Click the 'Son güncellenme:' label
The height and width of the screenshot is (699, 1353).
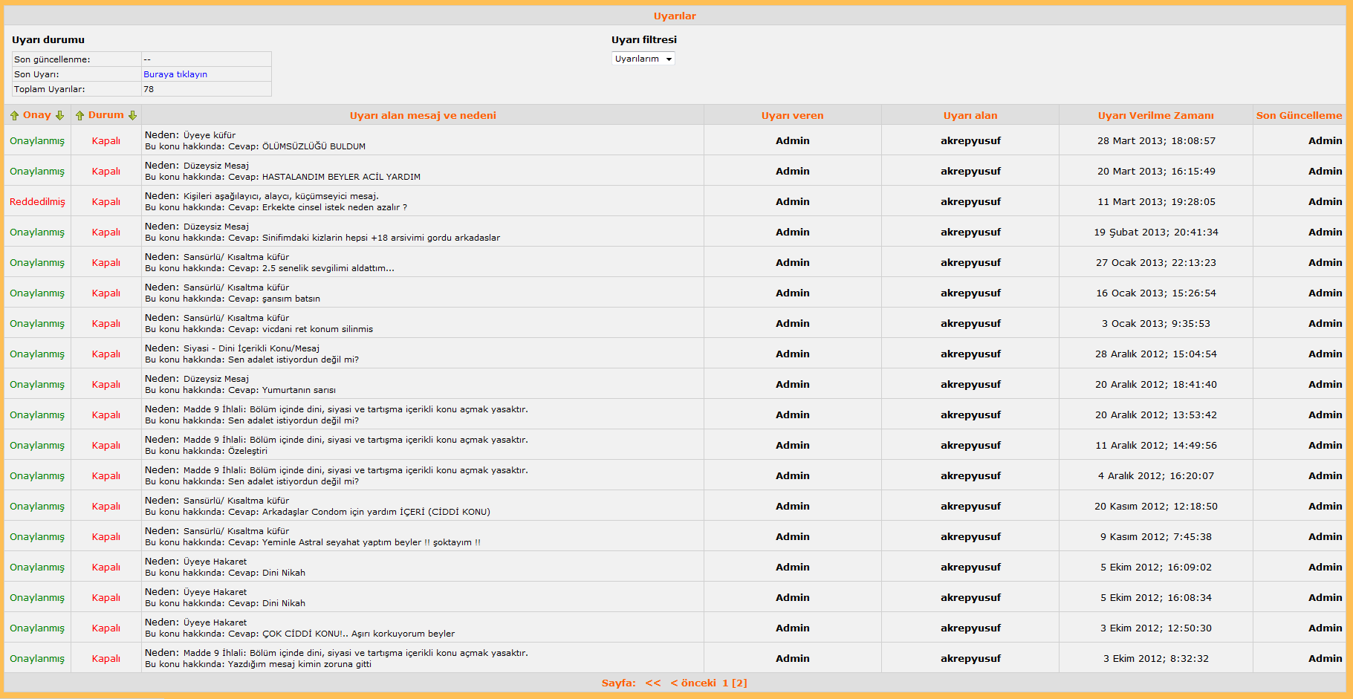pos(52,59)
